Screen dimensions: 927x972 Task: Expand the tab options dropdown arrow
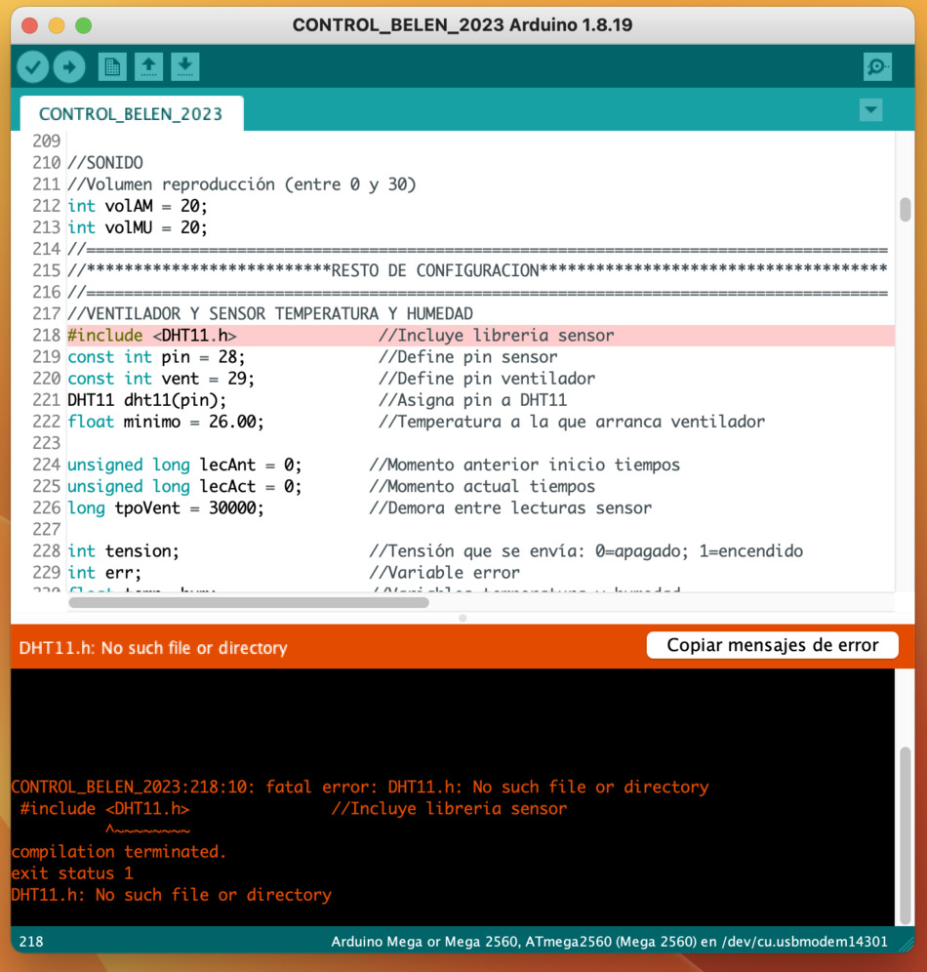coord(870,110)
